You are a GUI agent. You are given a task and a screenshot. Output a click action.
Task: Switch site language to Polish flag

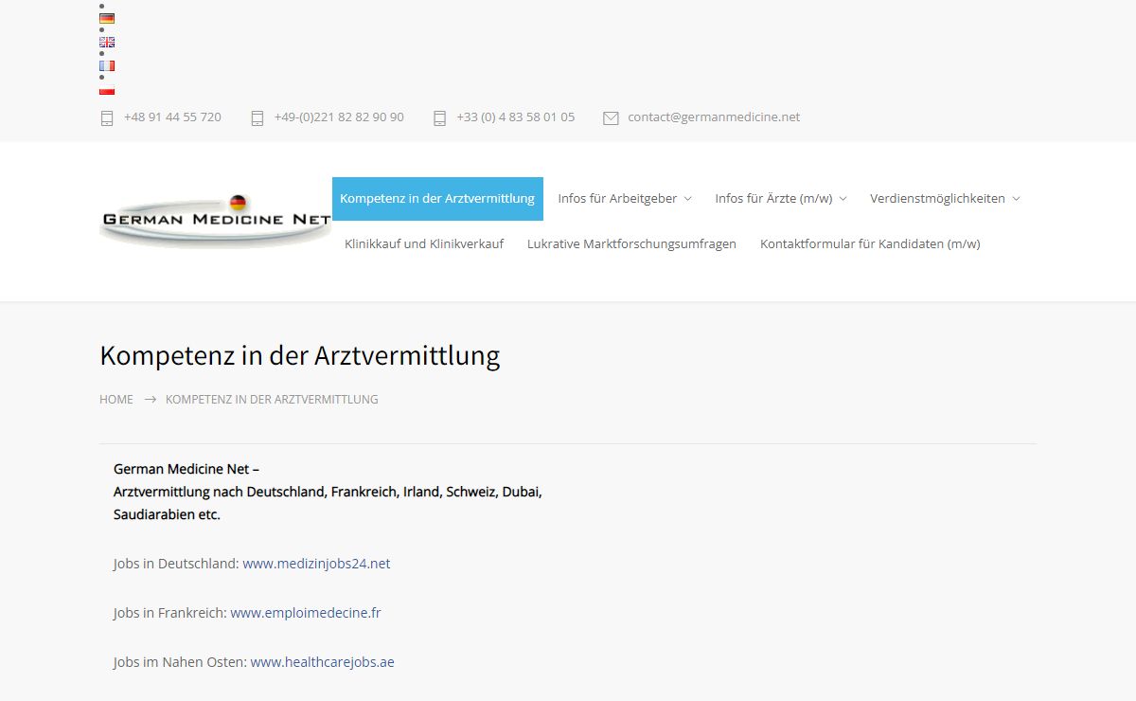tap(107, 90)
